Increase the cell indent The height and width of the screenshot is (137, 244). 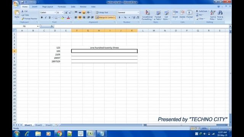tap(92, 18)
